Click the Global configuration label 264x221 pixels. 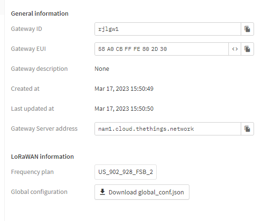coord(39,192)
